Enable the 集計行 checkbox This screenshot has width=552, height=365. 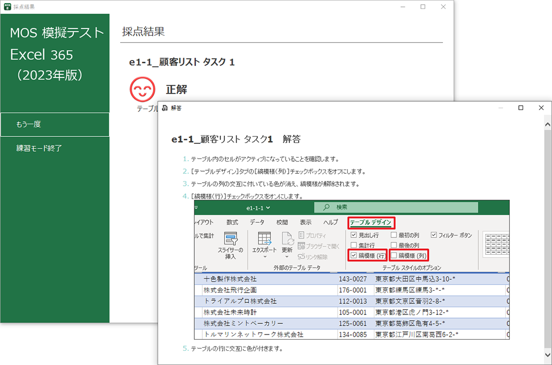354,245
